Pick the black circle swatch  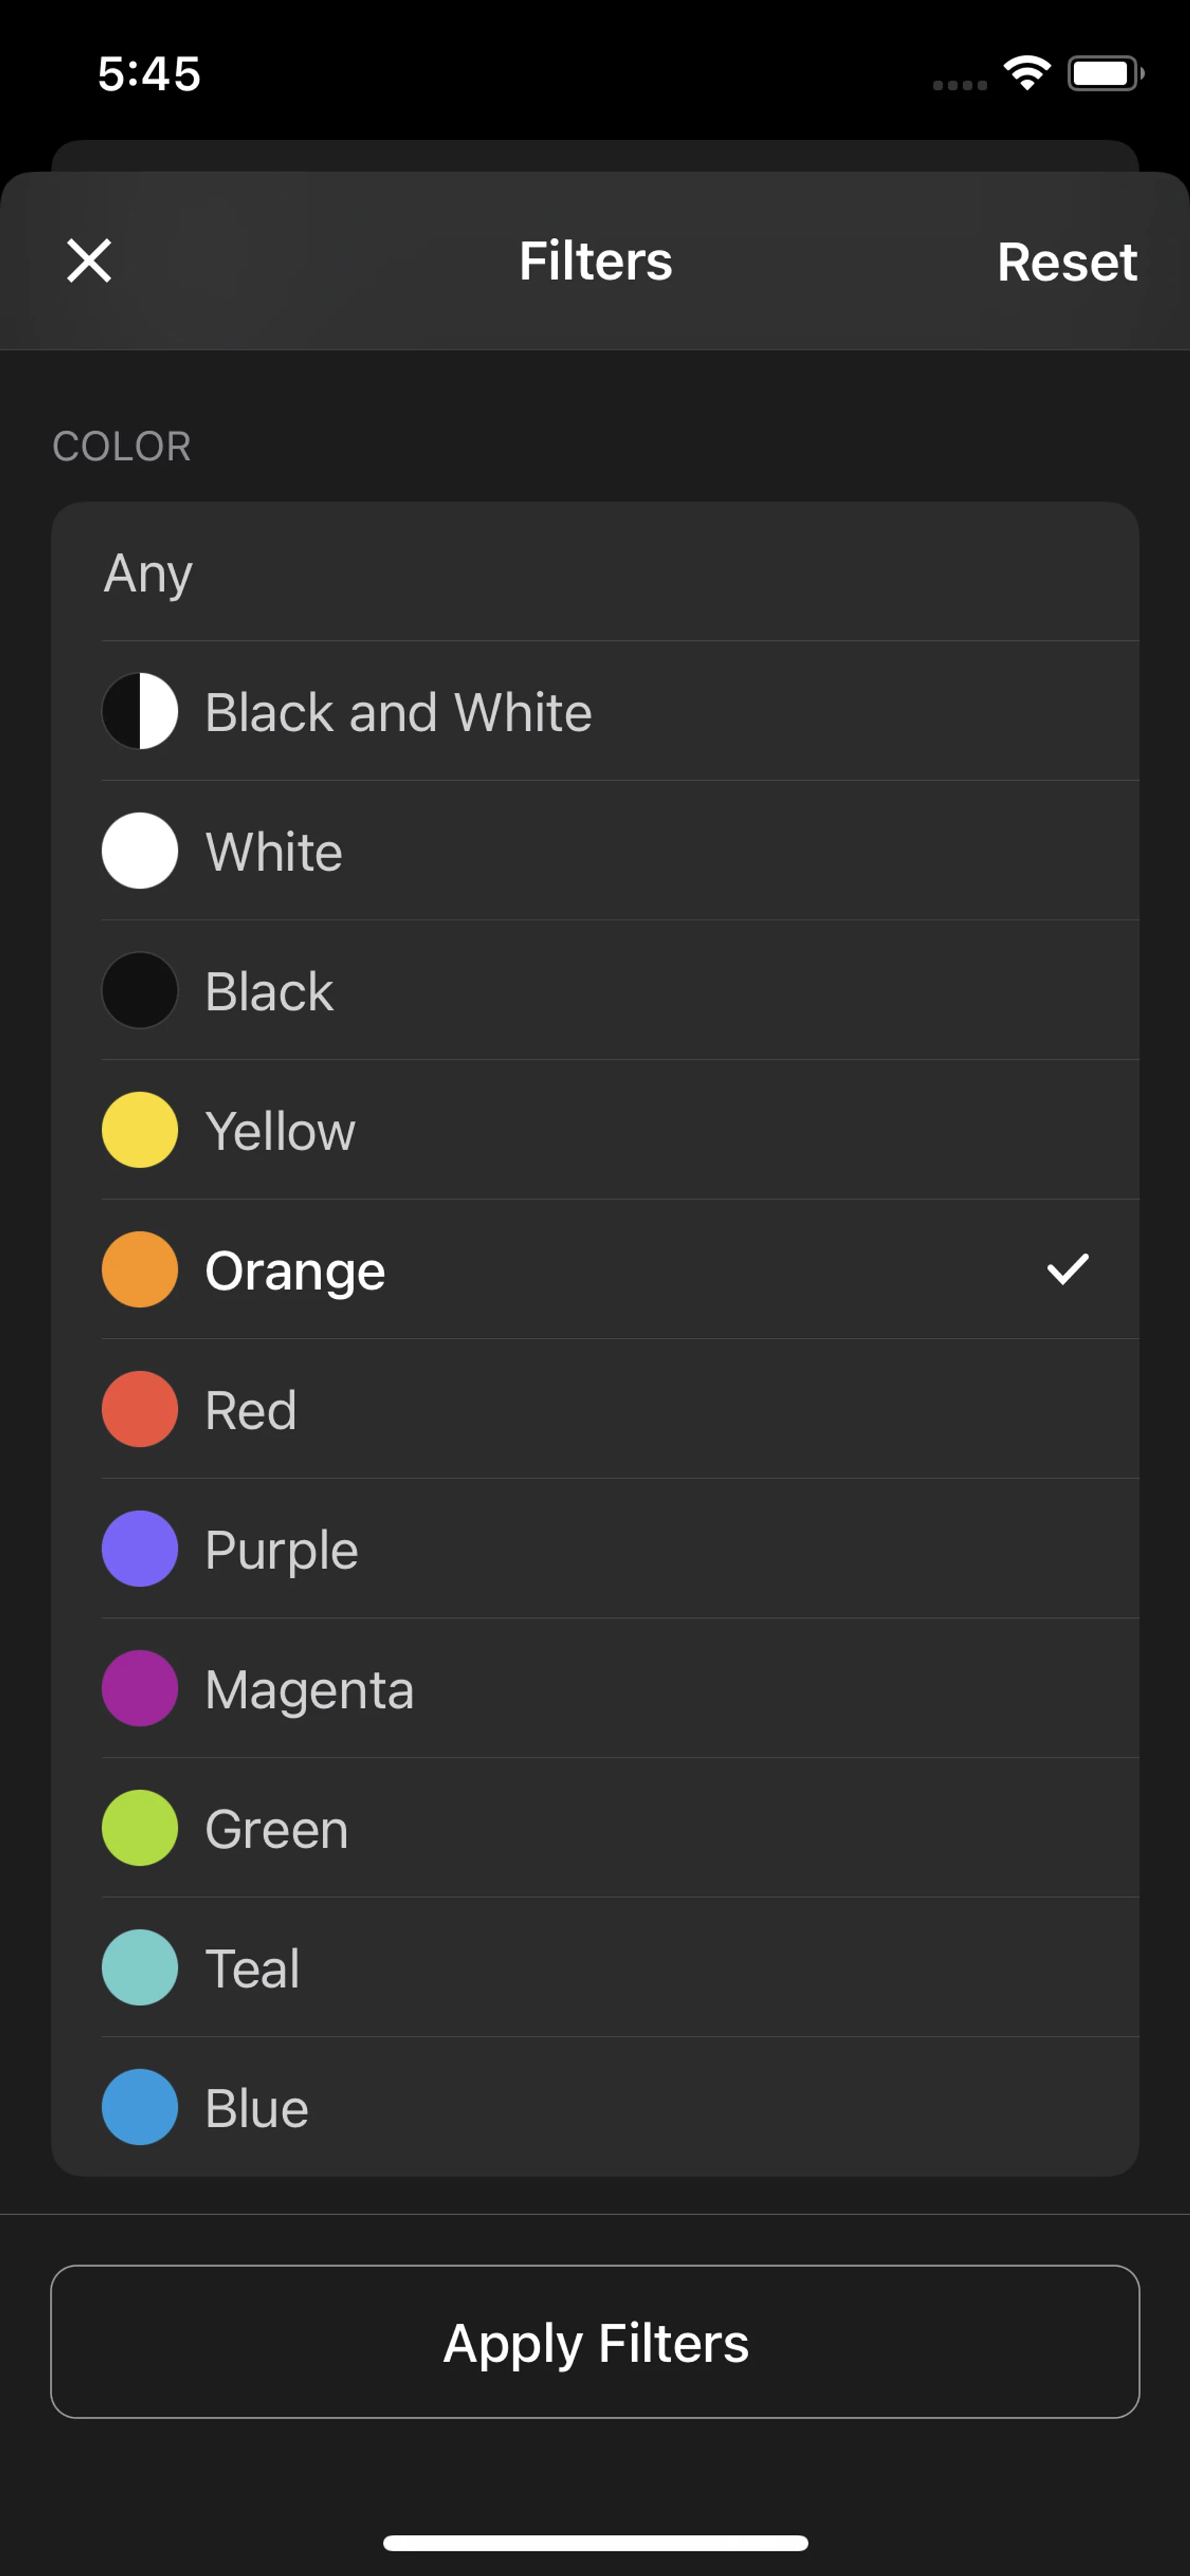tap(140, 990)
